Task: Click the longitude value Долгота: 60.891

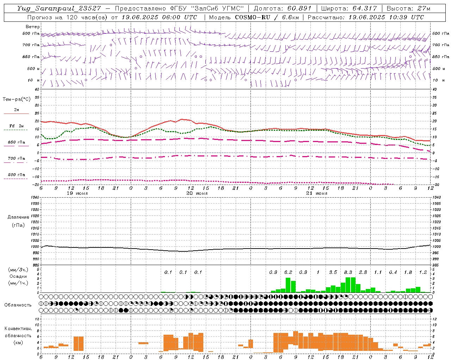Action: [283, 8]
